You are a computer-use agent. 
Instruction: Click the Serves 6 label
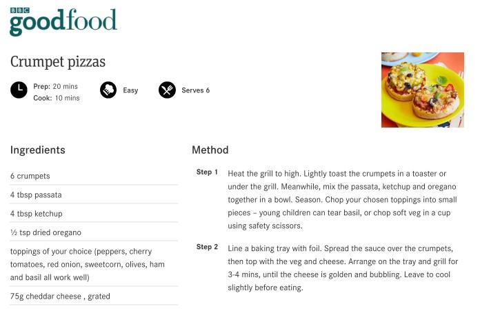tap(196, 90)
